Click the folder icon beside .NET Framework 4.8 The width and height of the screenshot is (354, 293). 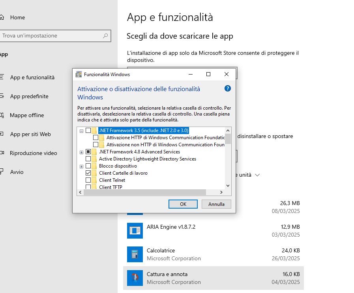point(94,151)
